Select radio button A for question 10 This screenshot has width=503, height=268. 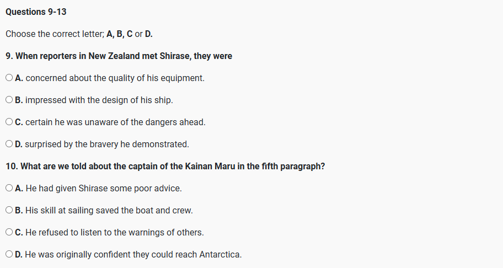(x=9, y=189)
